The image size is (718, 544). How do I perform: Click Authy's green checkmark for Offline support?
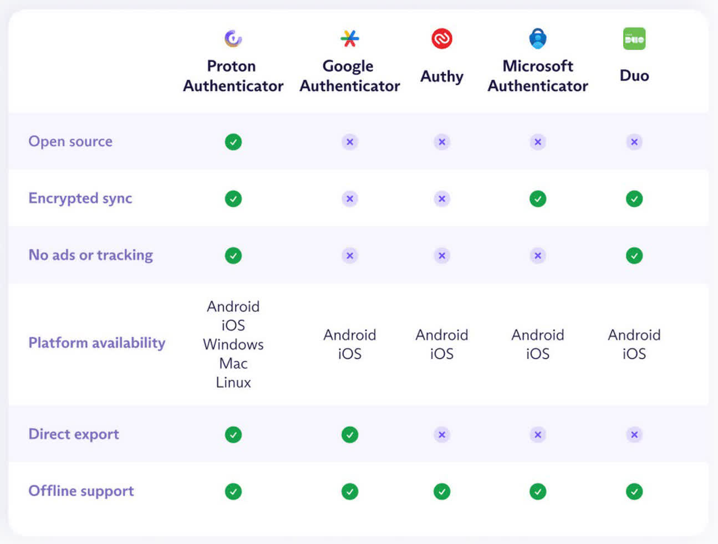click(442, 491)
